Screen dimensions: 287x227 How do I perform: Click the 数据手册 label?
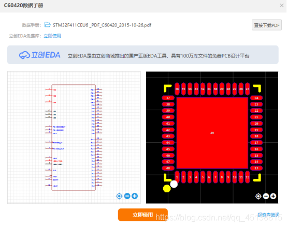(x=31, y=25)
